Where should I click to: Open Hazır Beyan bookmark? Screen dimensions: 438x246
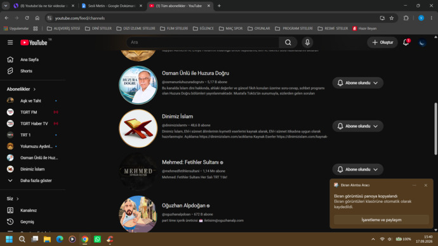click(x=364, y=29)
